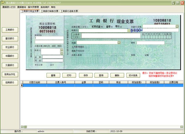185x134 pixels.
Task: Click the 出票日期 column header
Action: (174, 82)
